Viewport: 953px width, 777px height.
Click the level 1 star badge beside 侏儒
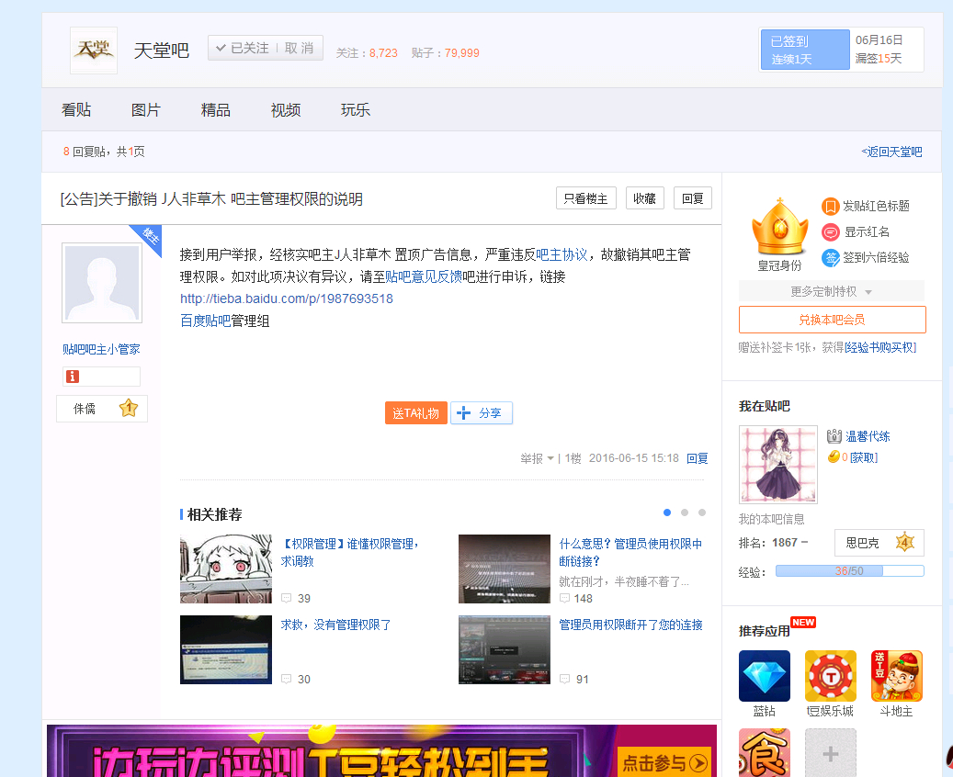[x=129, y=408]
